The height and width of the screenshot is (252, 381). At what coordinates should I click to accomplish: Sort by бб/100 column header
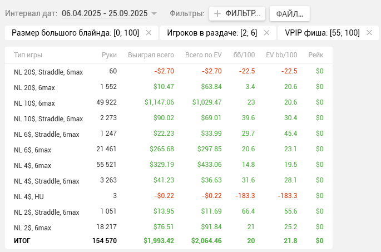click(x=244, y=55)
